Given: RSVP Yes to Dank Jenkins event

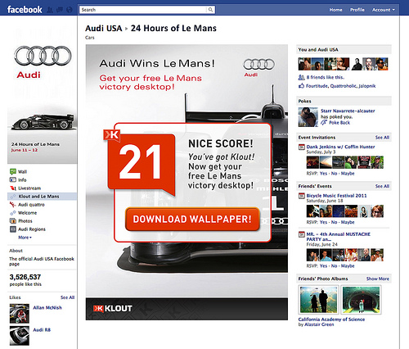Looking at the screenshot, I should tap(323, 174).
